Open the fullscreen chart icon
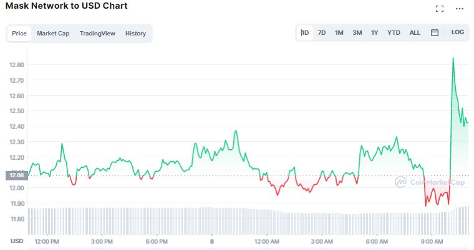 pyautogui.click(x=440, y=9)
